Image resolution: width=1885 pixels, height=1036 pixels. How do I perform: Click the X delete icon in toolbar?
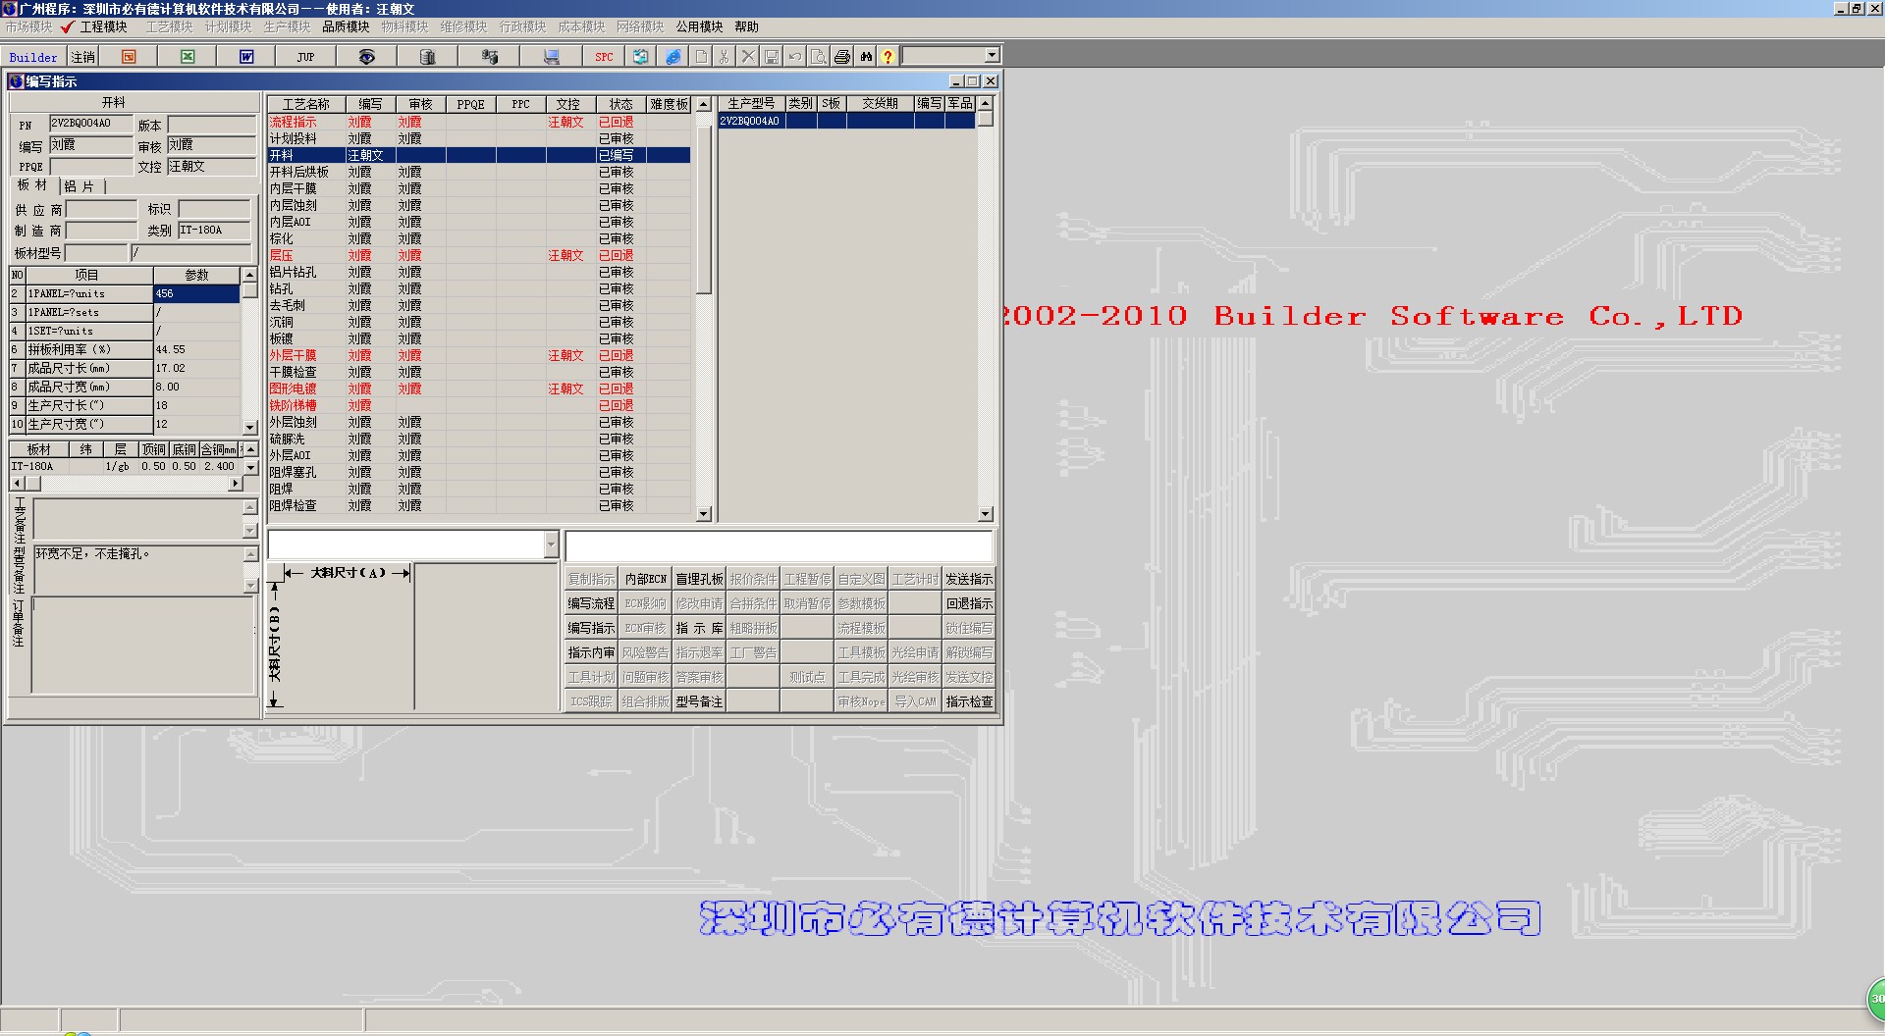[748, 57]
